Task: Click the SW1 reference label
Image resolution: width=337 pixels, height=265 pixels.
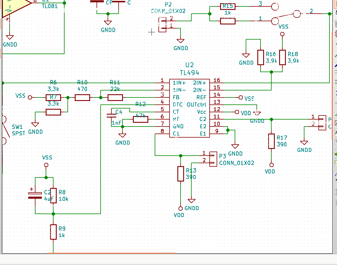Action: (17, 127)
